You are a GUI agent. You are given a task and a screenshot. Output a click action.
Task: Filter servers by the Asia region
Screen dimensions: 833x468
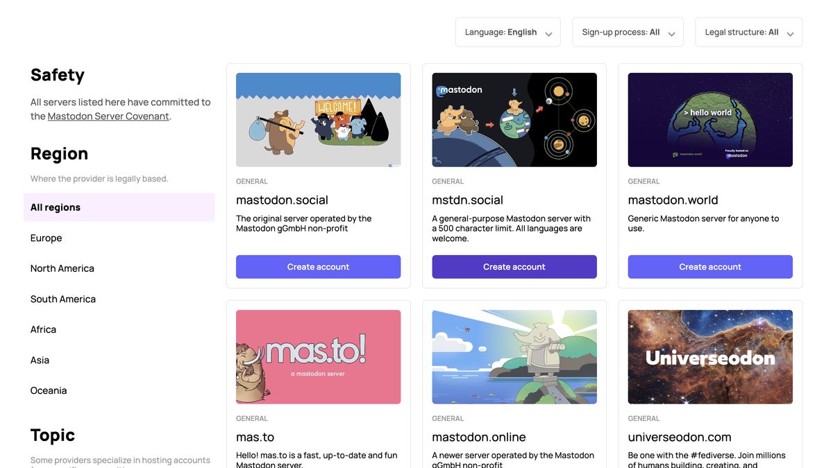click(40, 360)
